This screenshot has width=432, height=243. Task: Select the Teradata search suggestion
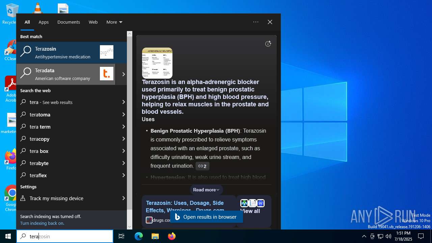(x=66, y=74)
